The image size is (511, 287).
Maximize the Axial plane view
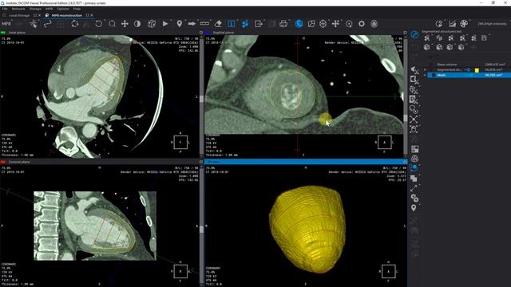point(200,33)
